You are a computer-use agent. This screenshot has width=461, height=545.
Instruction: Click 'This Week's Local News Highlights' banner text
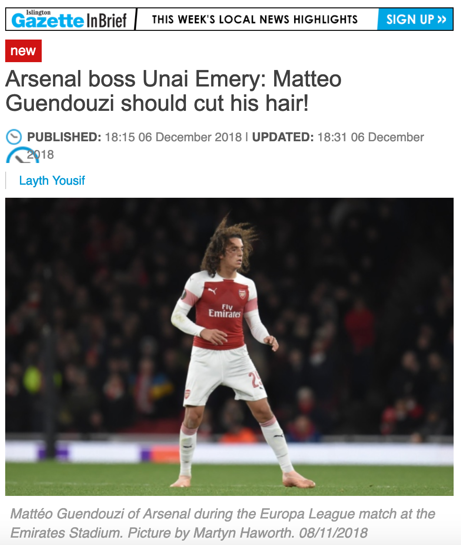[255, 20]
